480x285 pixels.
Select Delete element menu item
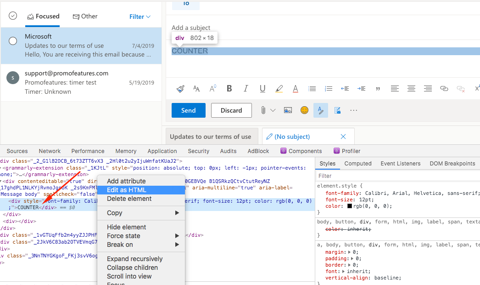coord(141,199)
